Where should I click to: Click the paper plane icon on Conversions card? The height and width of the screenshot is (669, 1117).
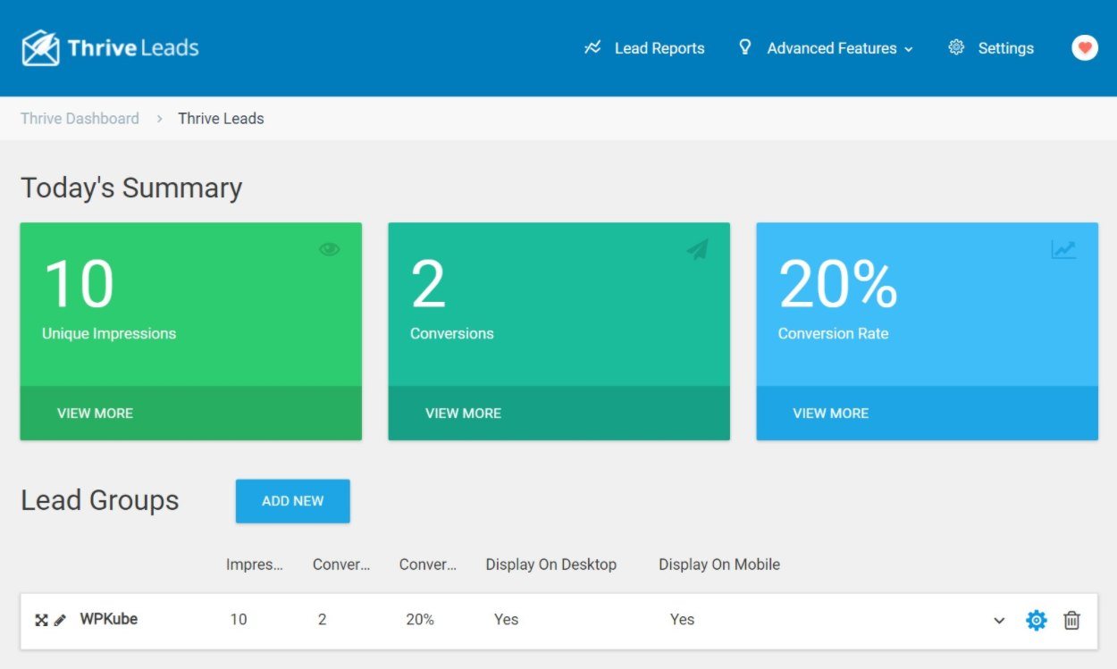[x=697, y=249]
